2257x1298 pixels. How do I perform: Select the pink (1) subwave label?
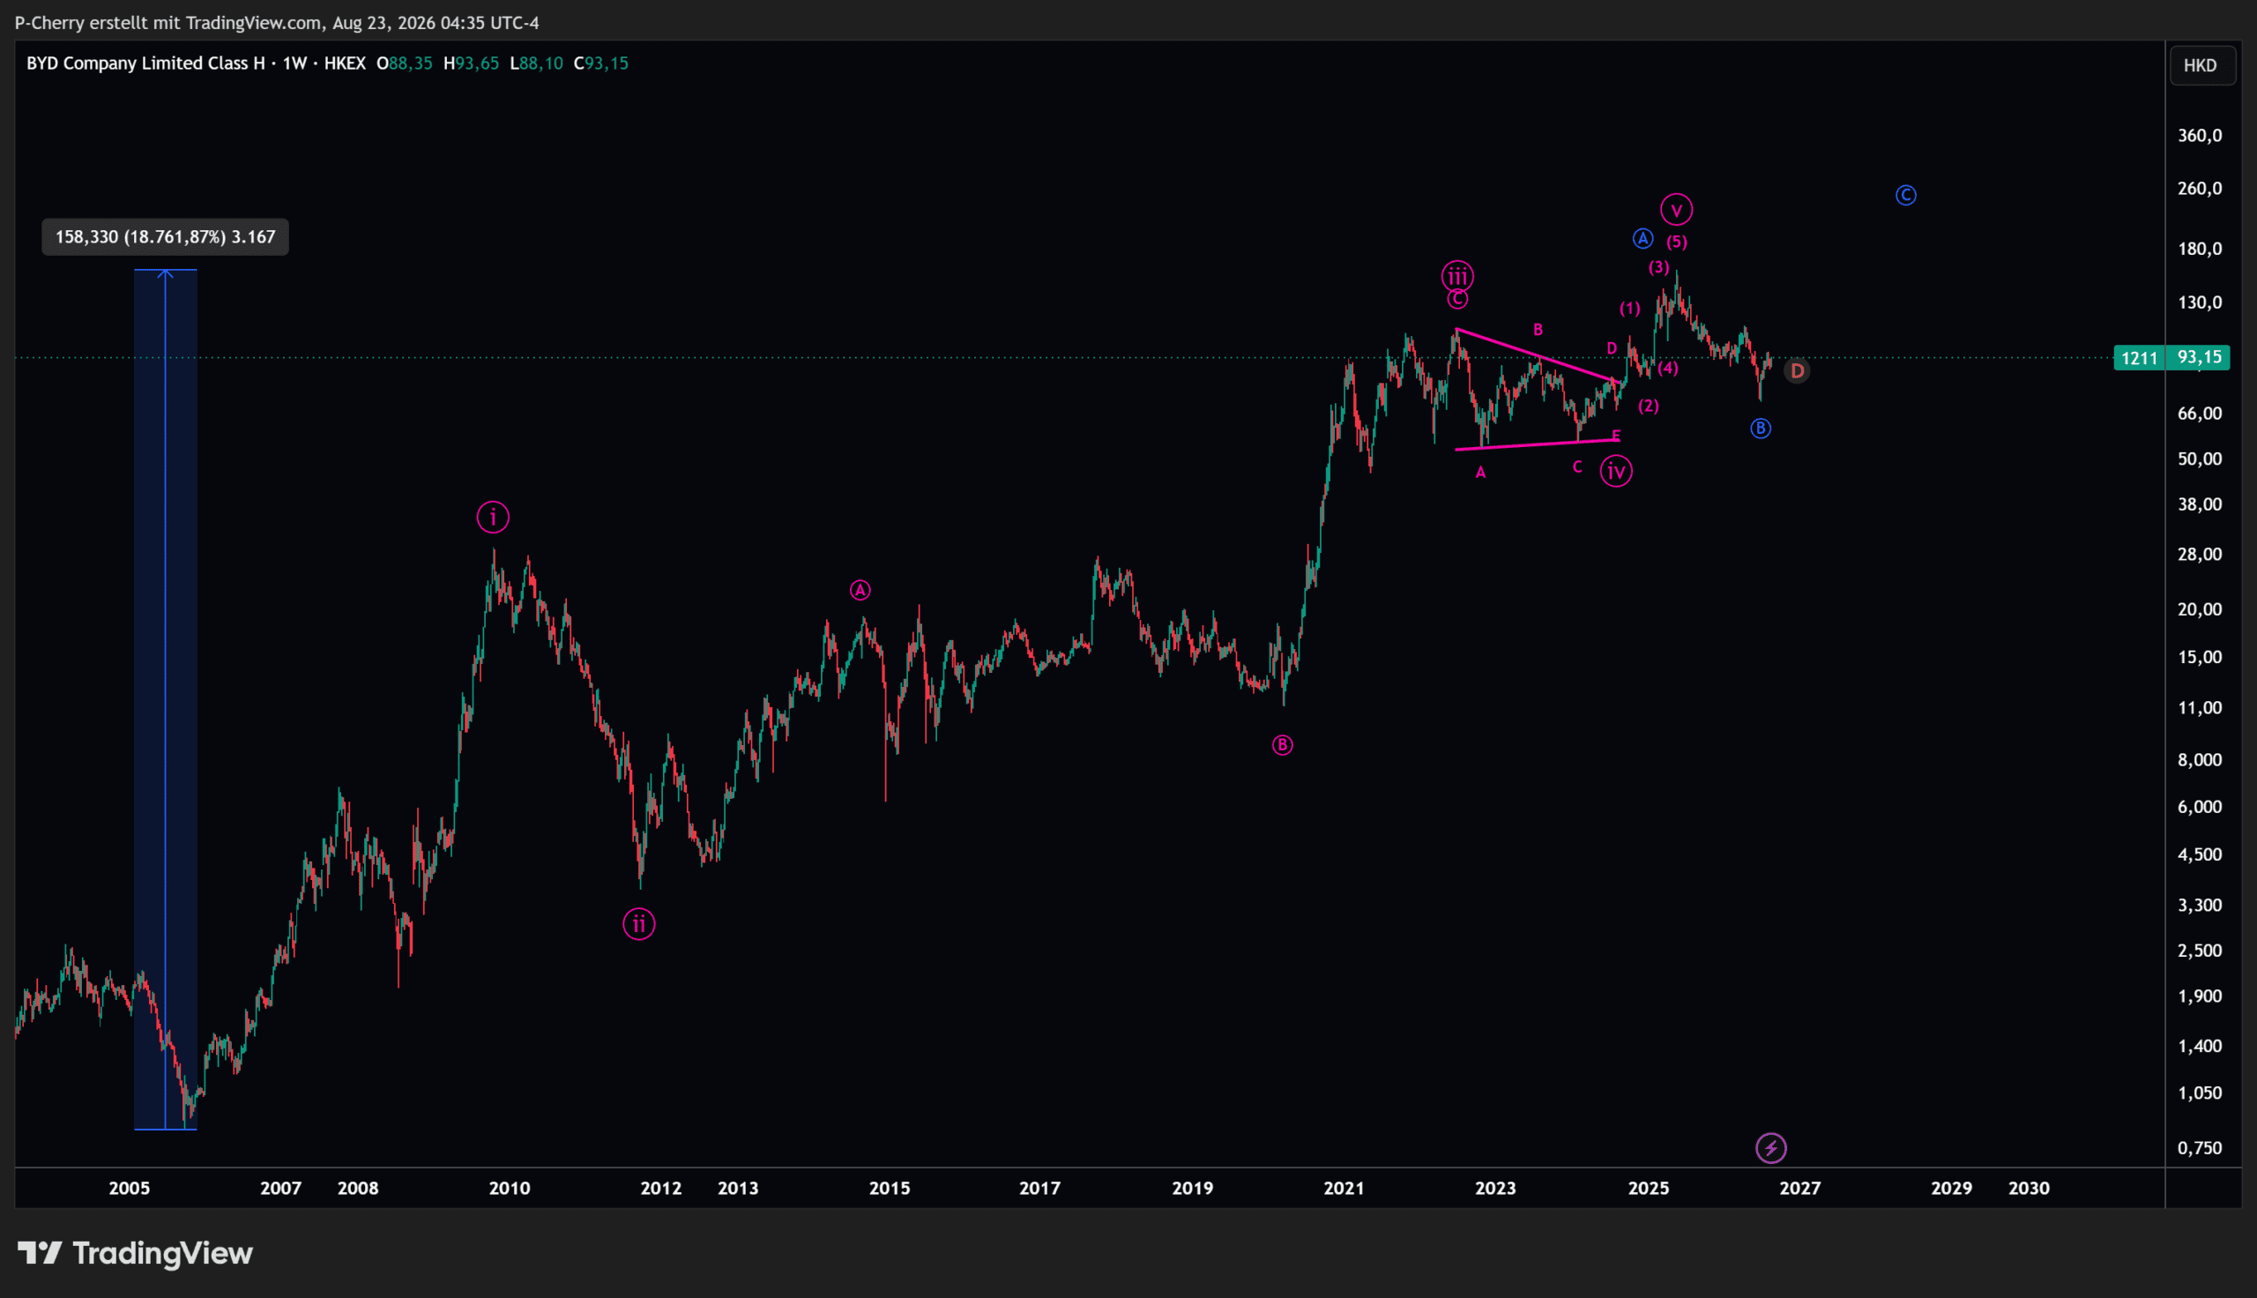click(1629, 309)
